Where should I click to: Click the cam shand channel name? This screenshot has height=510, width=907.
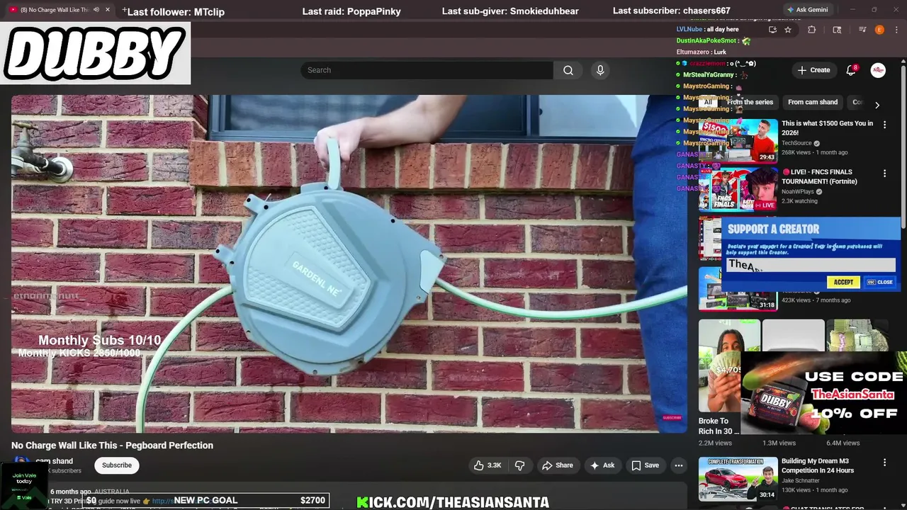click(55, 461)
